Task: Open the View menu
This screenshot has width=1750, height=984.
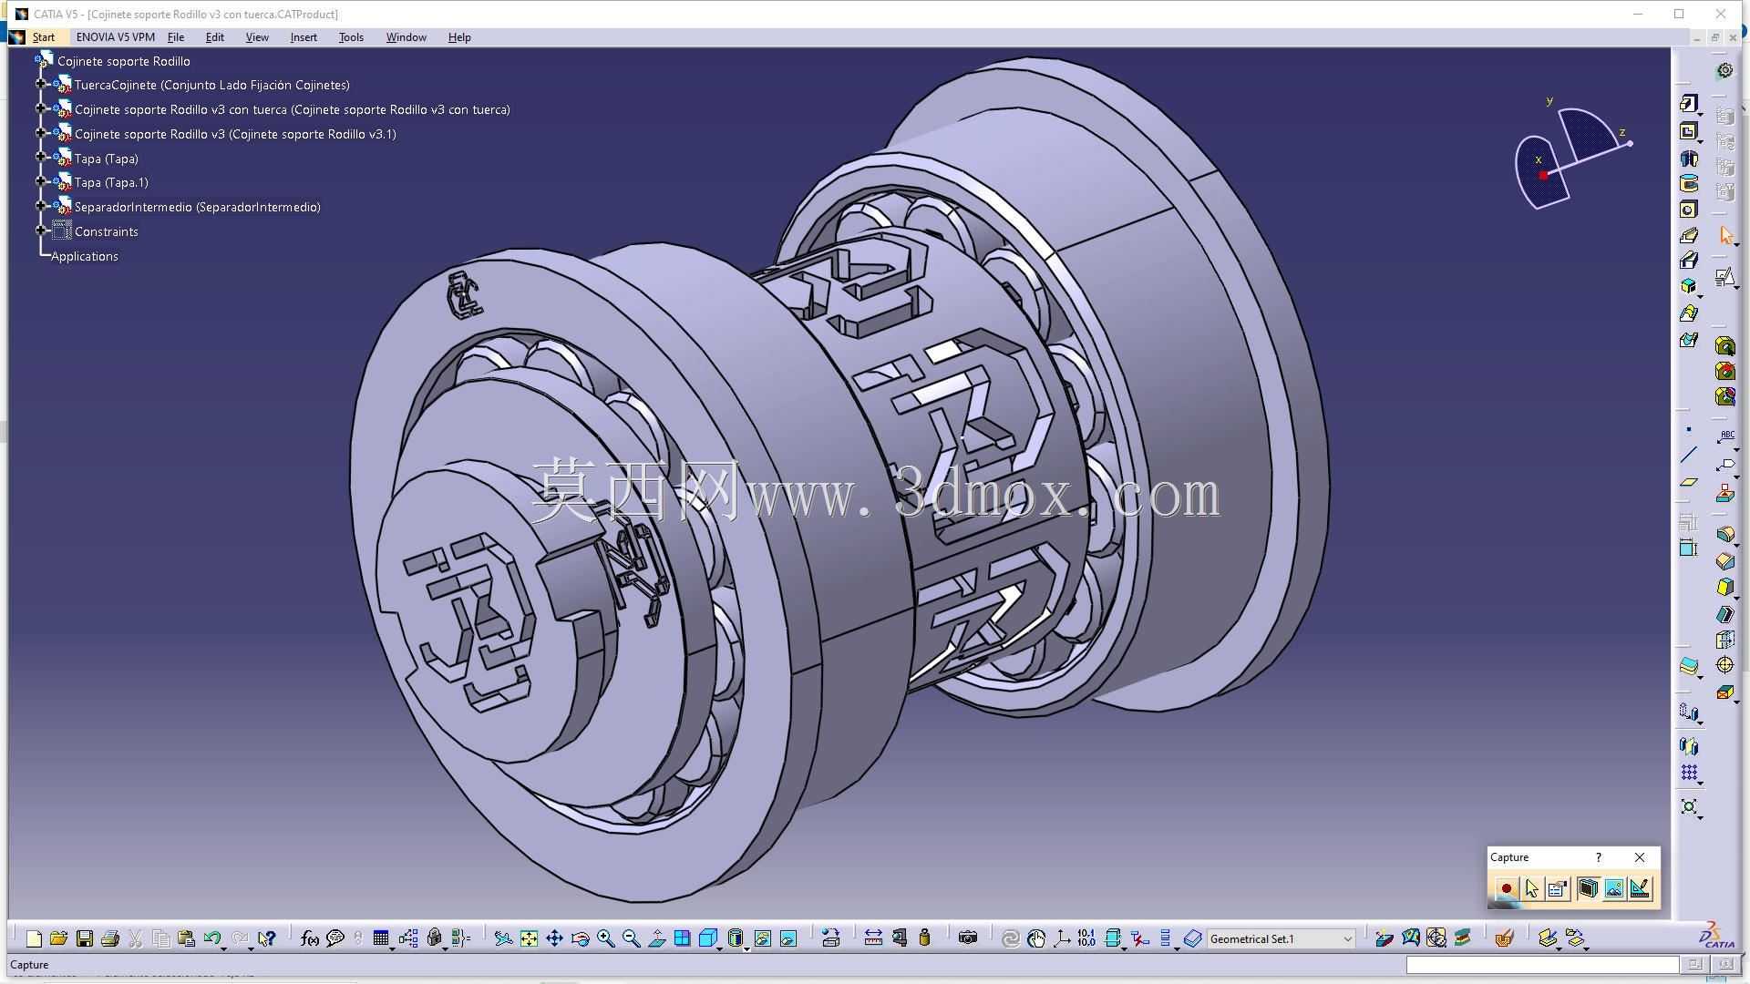Action: tap(257, 37)
